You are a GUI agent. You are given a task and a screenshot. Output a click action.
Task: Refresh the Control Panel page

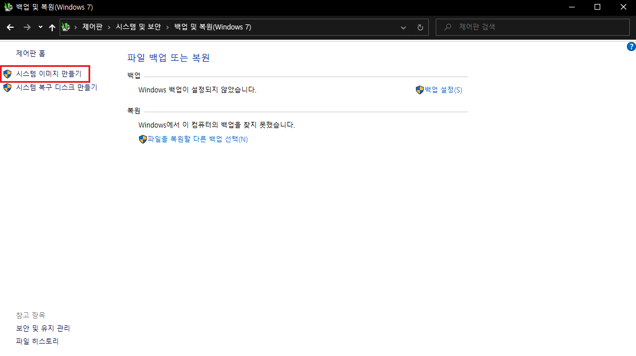pos(420,28)
